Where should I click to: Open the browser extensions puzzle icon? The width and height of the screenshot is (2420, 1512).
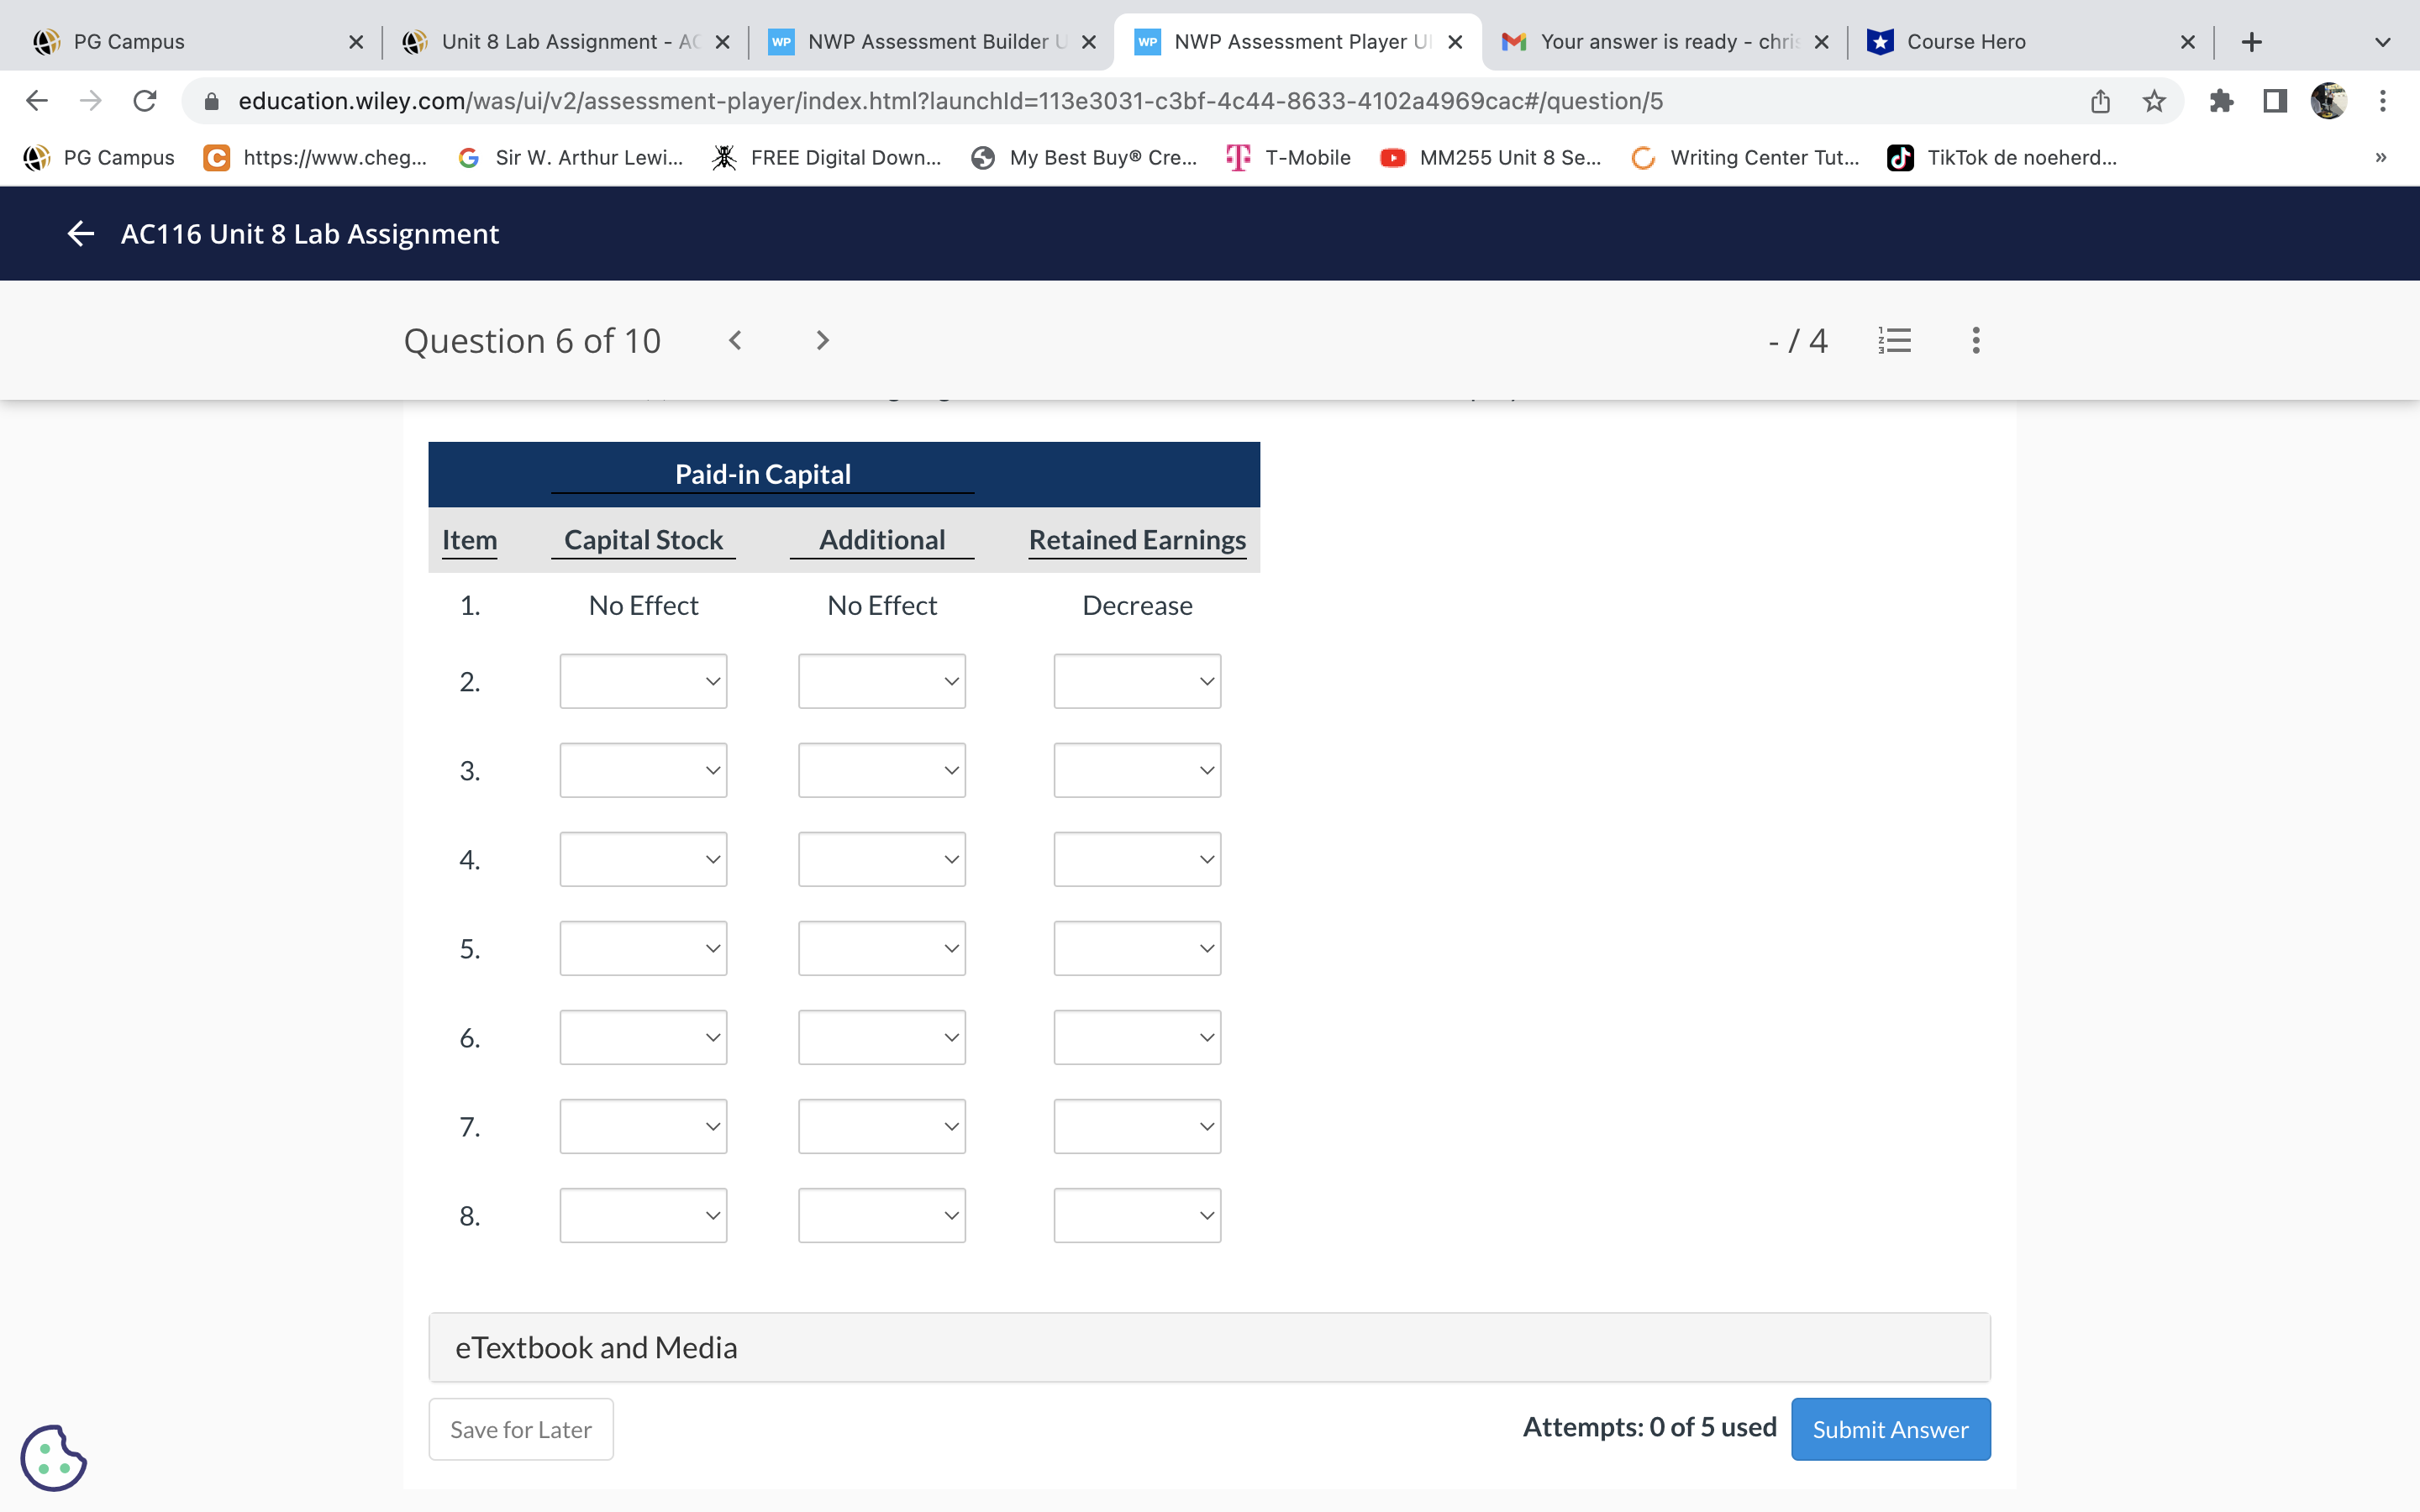tap(2221, 101)
